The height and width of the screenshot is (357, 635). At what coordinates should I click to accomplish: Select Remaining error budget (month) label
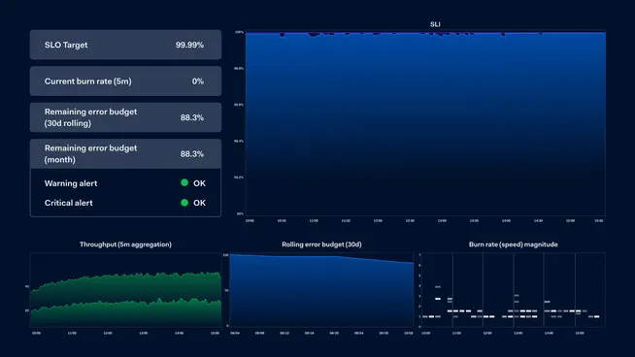tap(90, 154)
